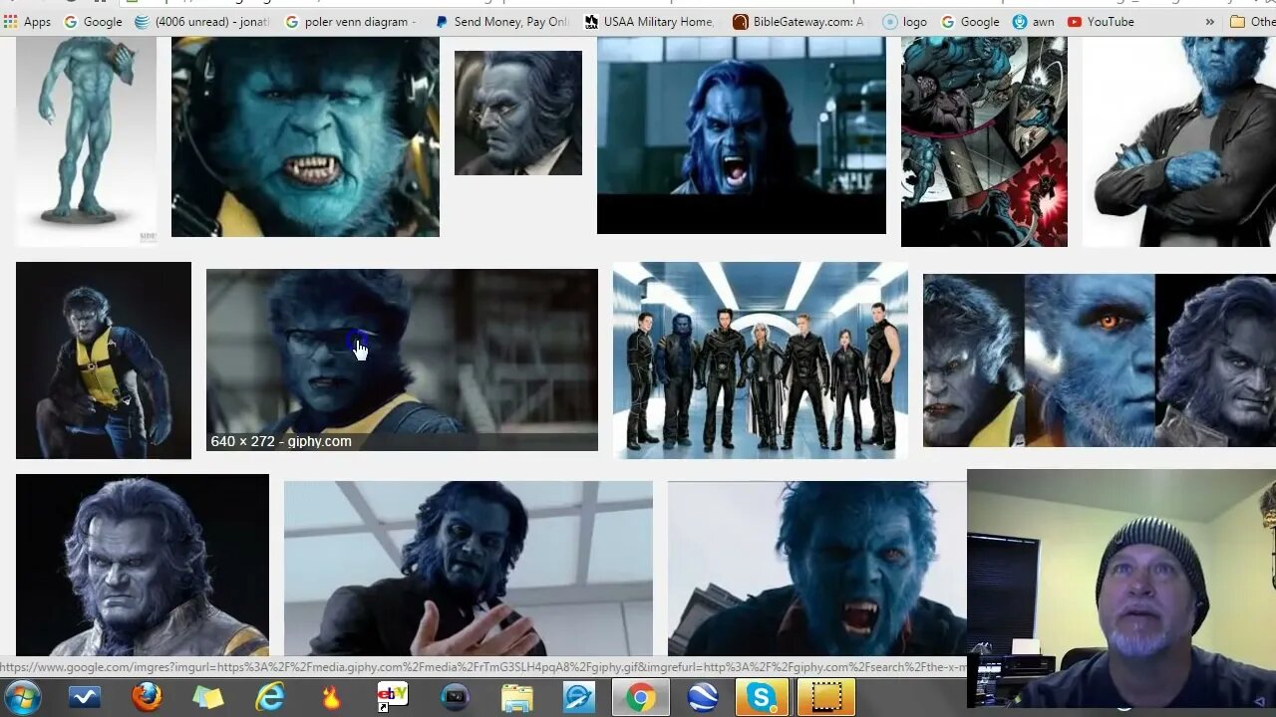
Task: Open the fanged blue Beast close-up image
Action: coord(817,568)
